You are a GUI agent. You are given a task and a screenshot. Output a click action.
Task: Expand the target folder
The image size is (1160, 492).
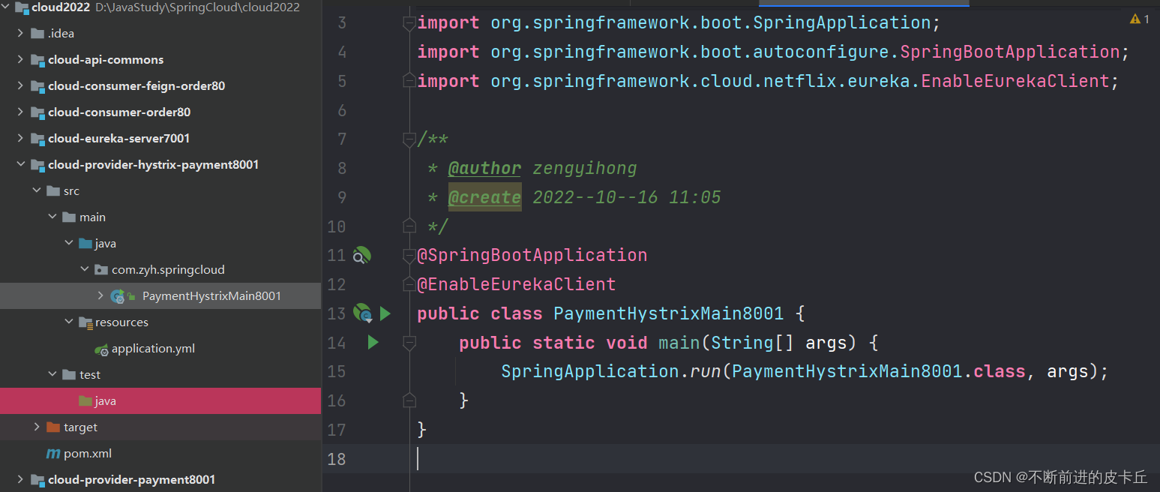click(x=37, y=427)
